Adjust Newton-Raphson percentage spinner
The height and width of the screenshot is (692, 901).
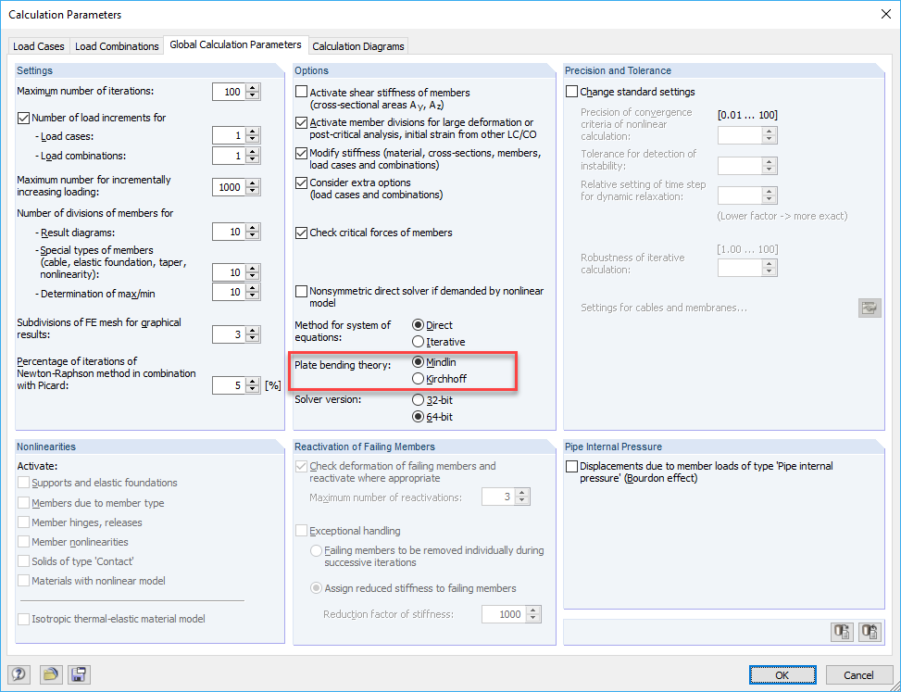(x=253, y=385)
